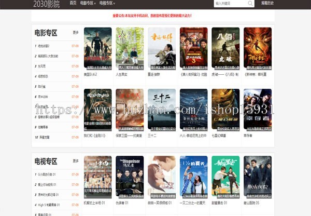Open 观看历史 in the top bar
Screen dimensions: 311x216
click(267, 3)
